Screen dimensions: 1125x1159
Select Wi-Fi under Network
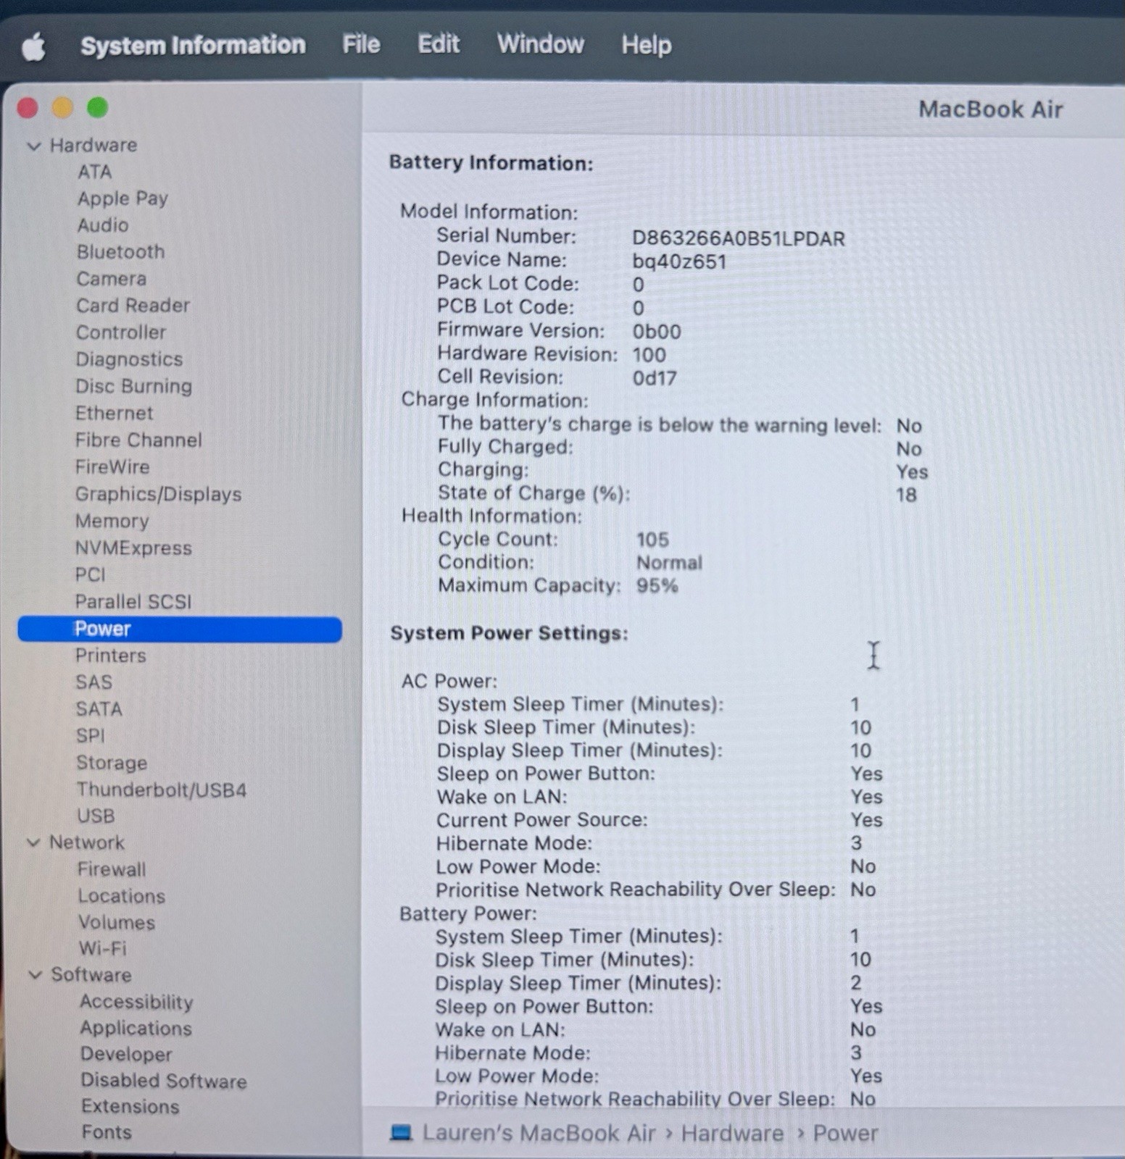102,948
